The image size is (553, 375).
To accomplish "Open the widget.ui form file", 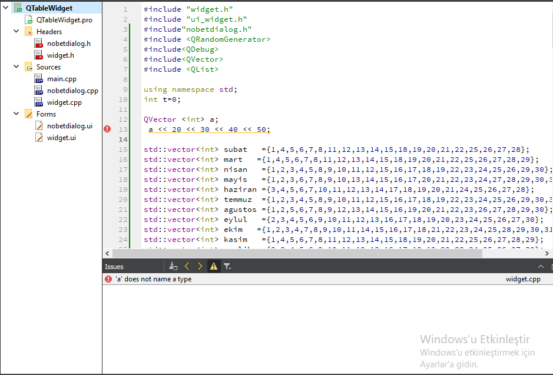I will [x=61, y=138].
